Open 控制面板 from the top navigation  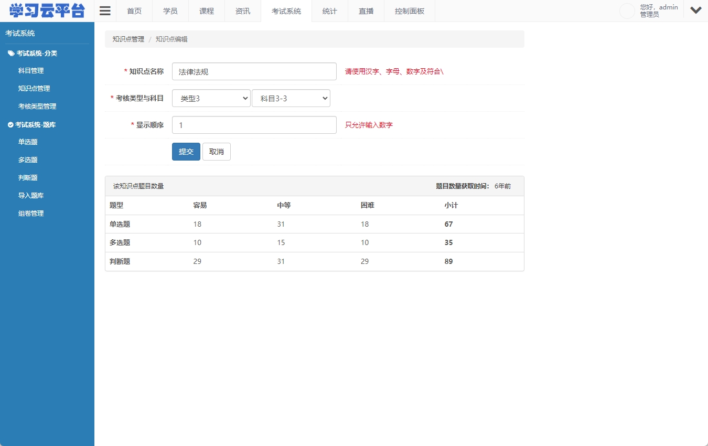[409, 10]
